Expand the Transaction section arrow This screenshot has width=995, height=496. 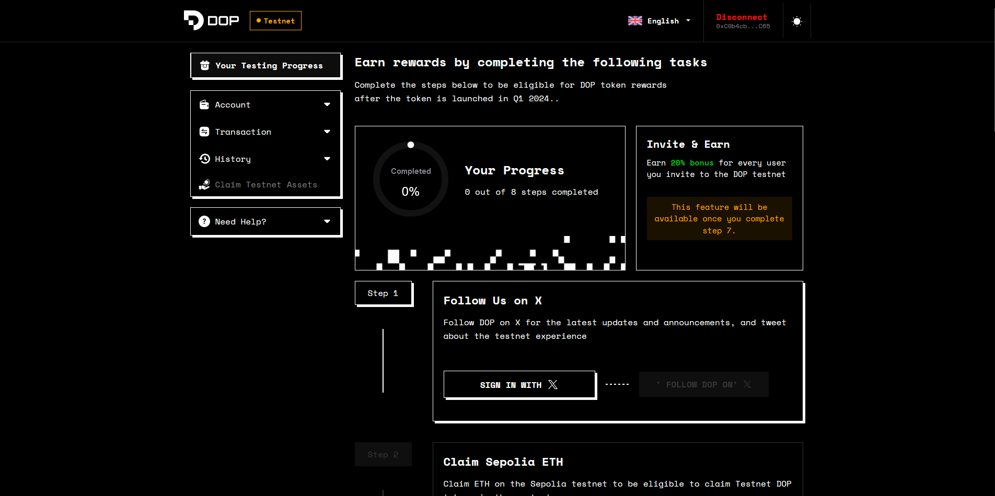click(x=327, y=132)
